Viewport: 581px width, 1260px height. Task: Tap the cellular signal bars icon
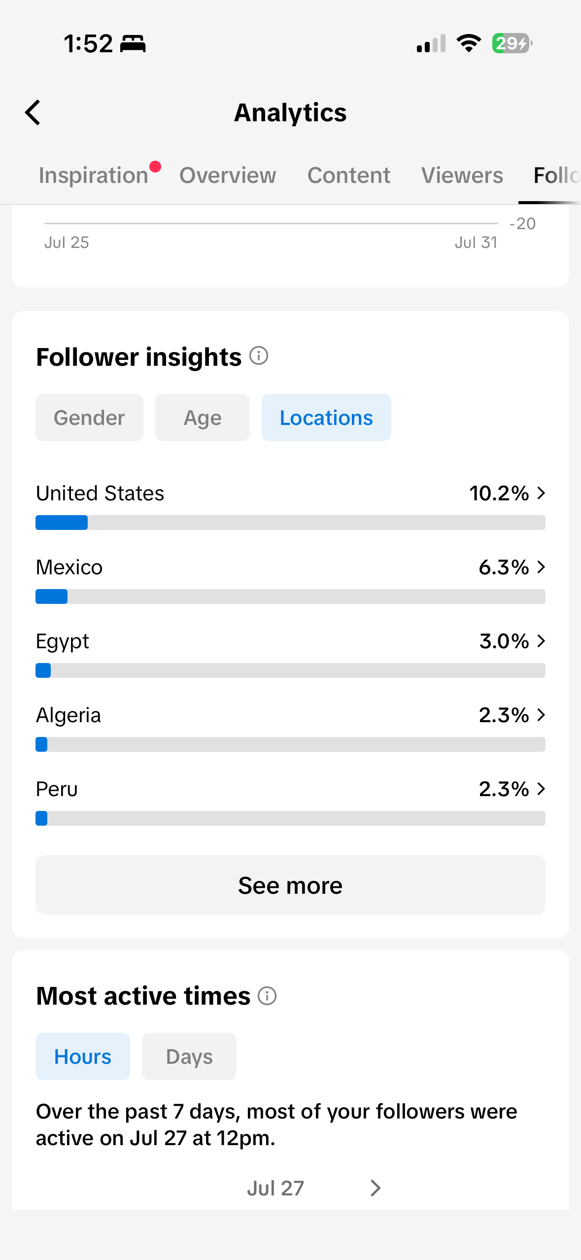(431, 43)
